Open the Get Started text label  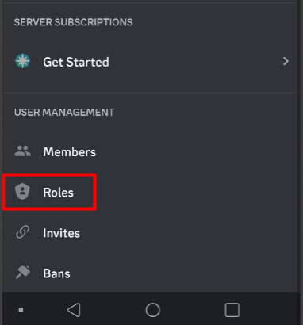click(x=76, y=62)
